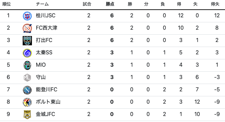Open the 桂川JSC team name link
The image size is (225, 122).
[x=46, y=16]
